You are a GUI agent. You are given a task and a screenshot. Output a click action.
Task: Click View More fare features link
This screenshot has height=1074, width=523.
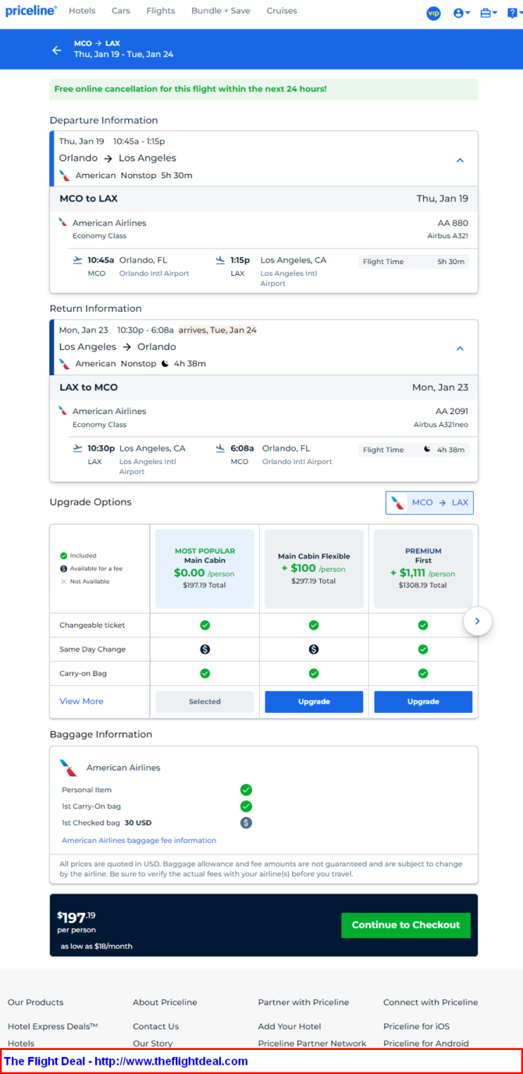pos(81,701)
